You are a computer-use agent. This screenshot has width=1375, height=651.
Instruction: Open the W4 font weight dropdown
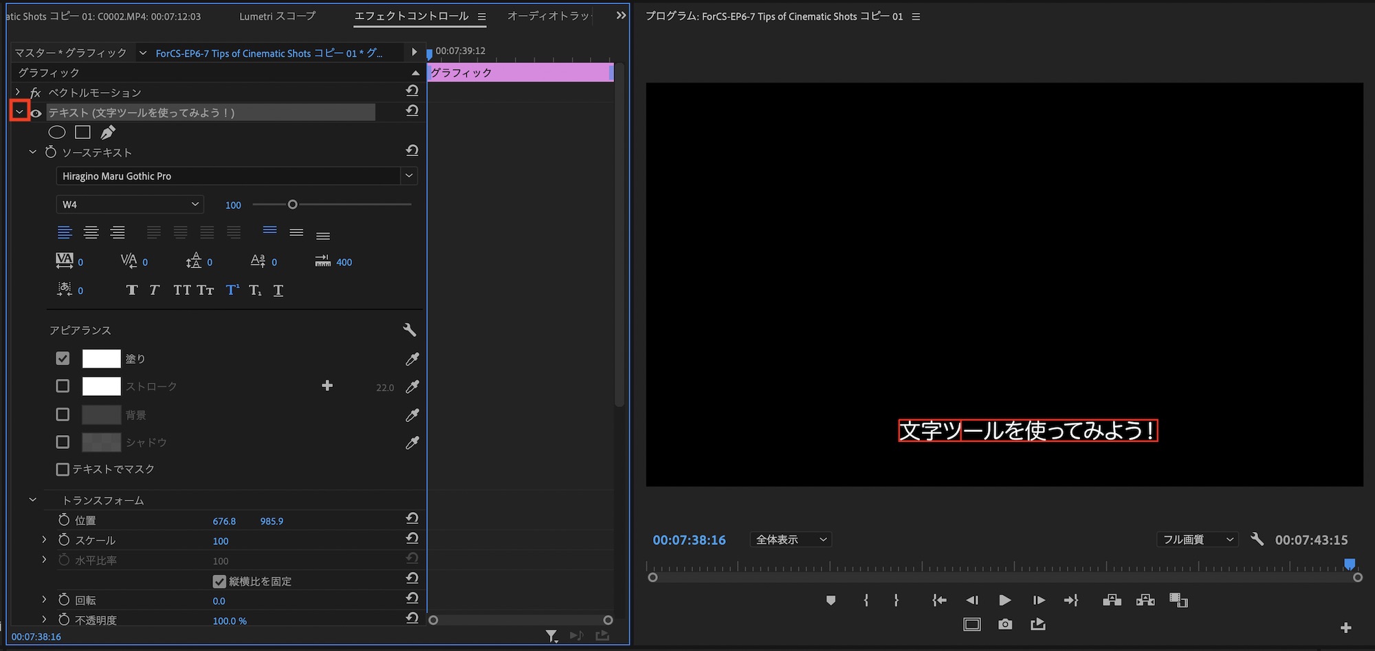(130, 204)
